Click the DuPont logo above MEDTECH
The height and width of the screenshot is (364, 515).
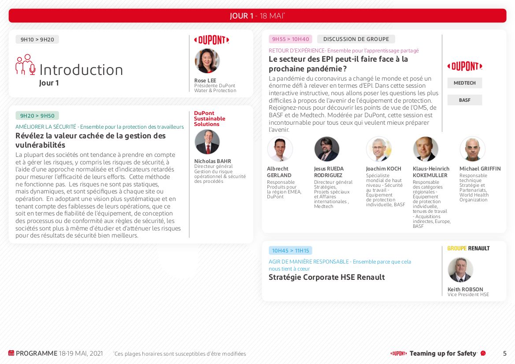465,67
